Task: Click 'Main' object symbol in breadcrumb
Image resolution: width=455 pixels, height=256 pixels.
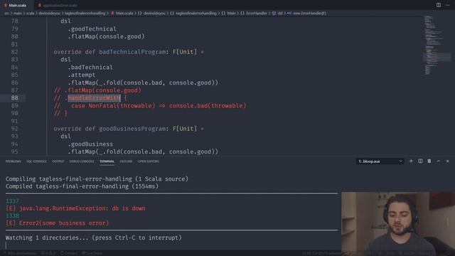Action: pos(231,14)
